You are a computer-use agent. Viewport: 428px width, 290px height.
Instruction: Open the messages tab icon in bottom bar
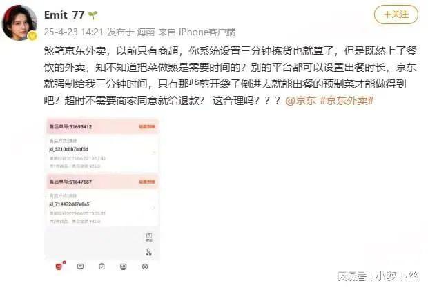(x=80, y=267)
